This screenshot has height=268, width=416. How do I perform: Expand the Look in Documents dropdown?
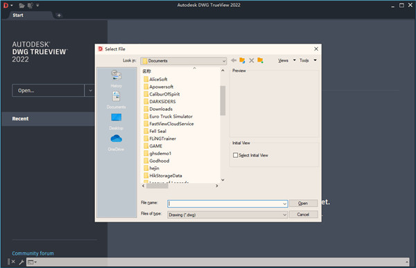183,61
